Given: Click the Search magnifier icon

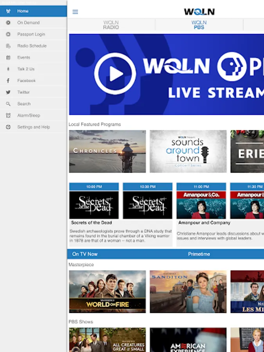Looking at the screenshot, I should (x=8, y=104).
